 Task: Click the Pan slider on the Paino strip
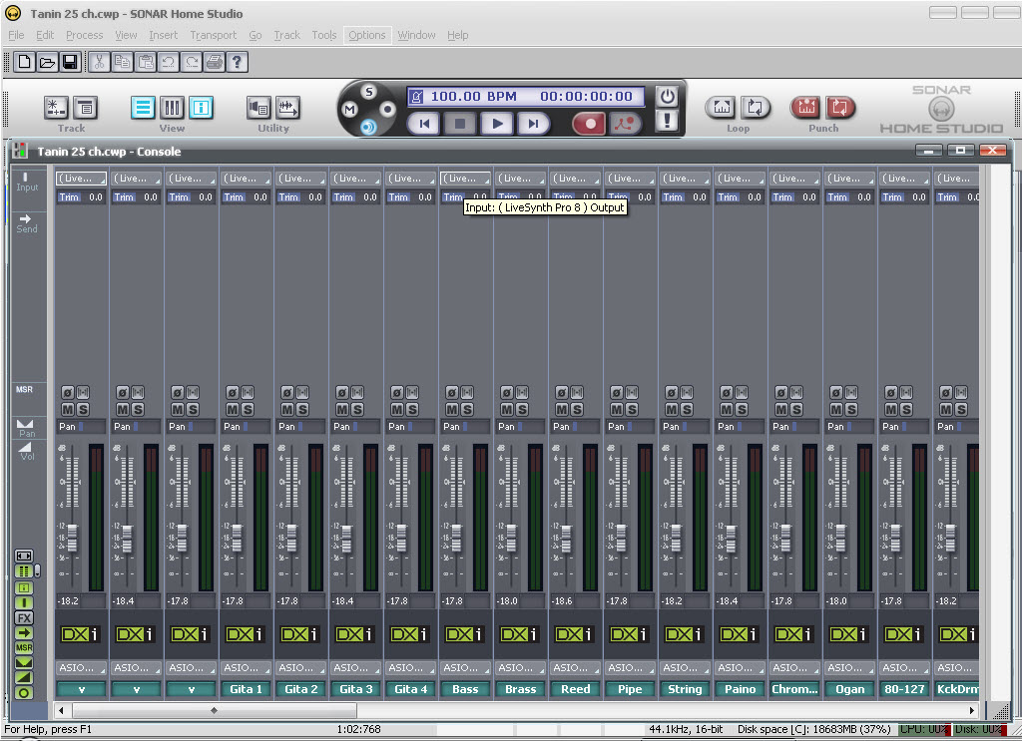coord(740,427)
